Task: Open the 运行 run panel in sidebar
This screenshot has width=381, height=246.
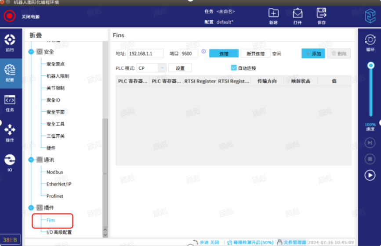Action: [10, 42]
